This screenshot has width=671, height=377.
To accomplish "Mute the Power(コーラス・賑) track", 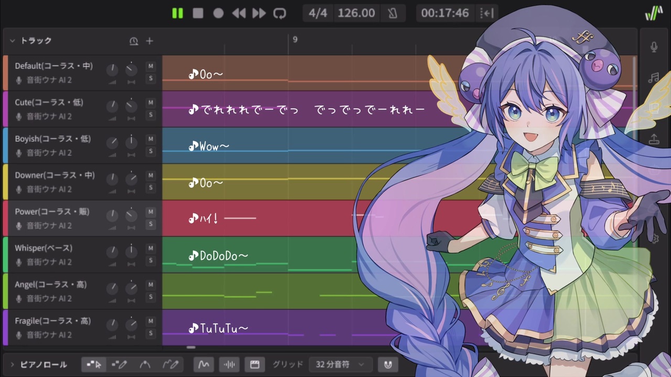I will coord(150,212).
